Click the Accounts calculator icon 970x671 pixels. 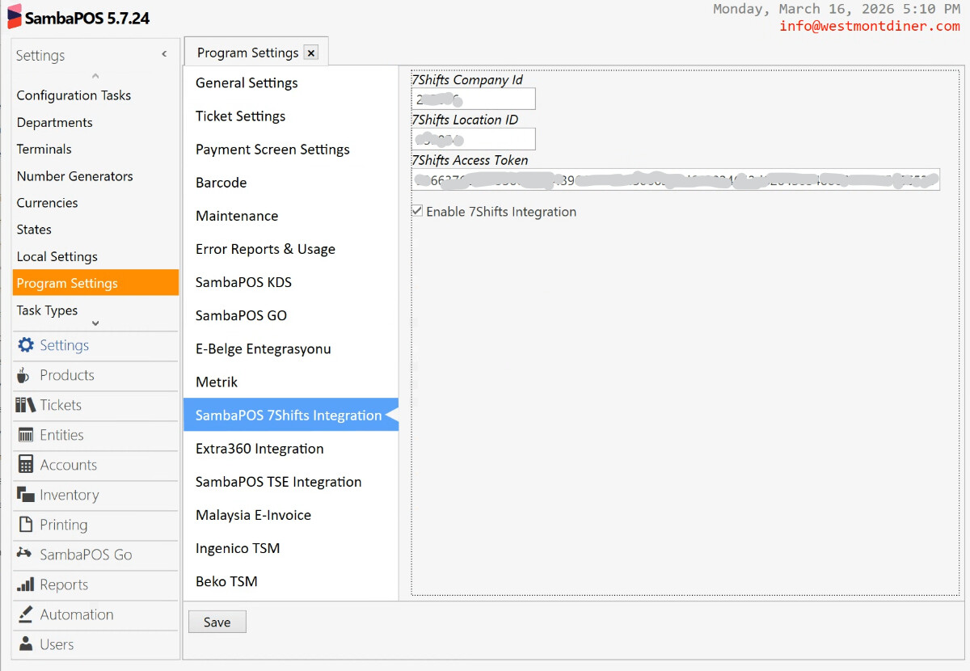click(x=26, y=465)
